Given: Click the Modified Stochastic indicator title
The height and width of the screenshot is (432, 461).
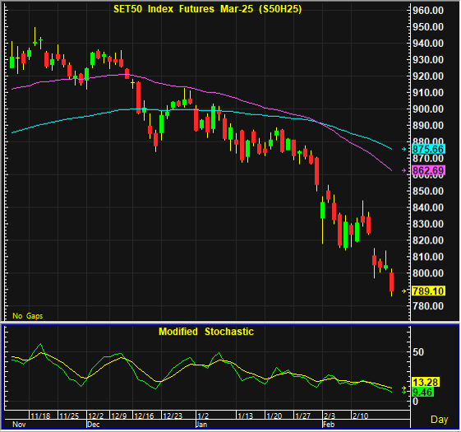Looking at the screenshot, I should coord(206,332).
